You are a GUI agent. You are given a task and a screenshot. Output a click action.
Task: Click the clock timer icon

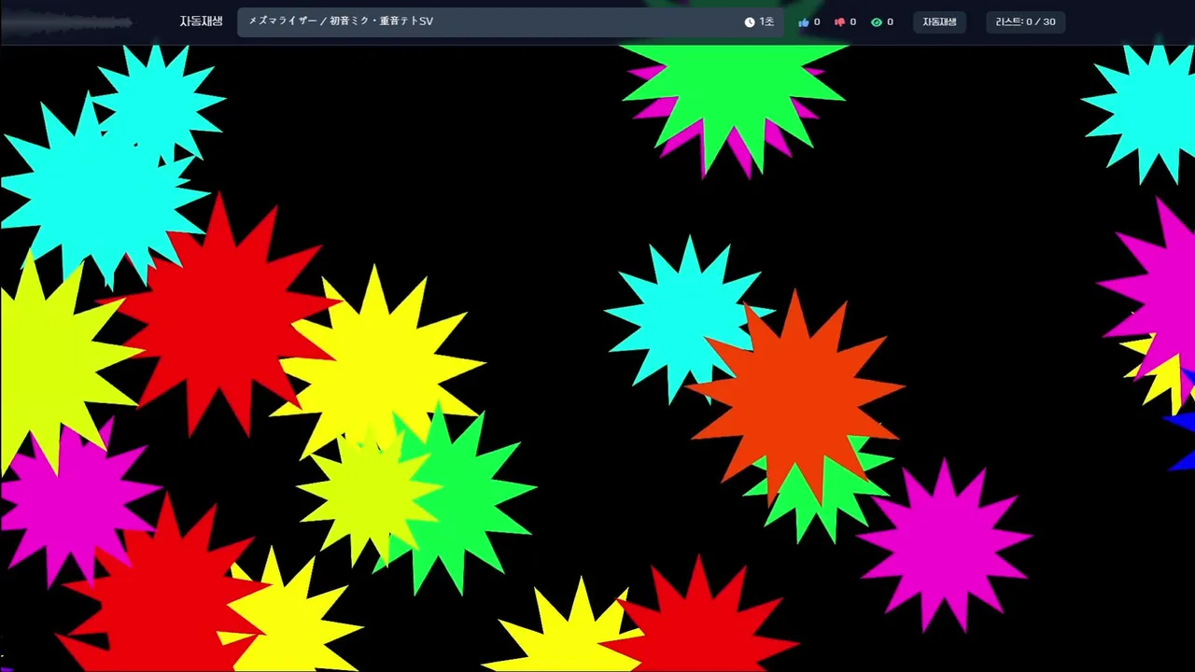pyautogui.click(x=749, y=21)
